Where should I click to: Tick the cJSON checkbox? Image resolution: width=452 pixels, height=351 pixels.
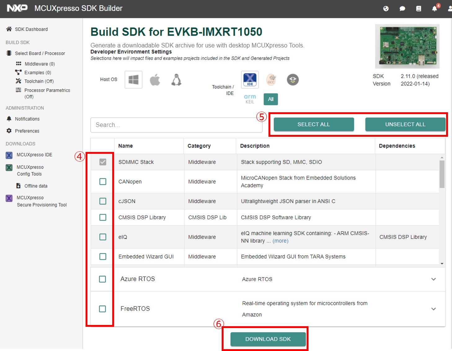click(103, 201)
